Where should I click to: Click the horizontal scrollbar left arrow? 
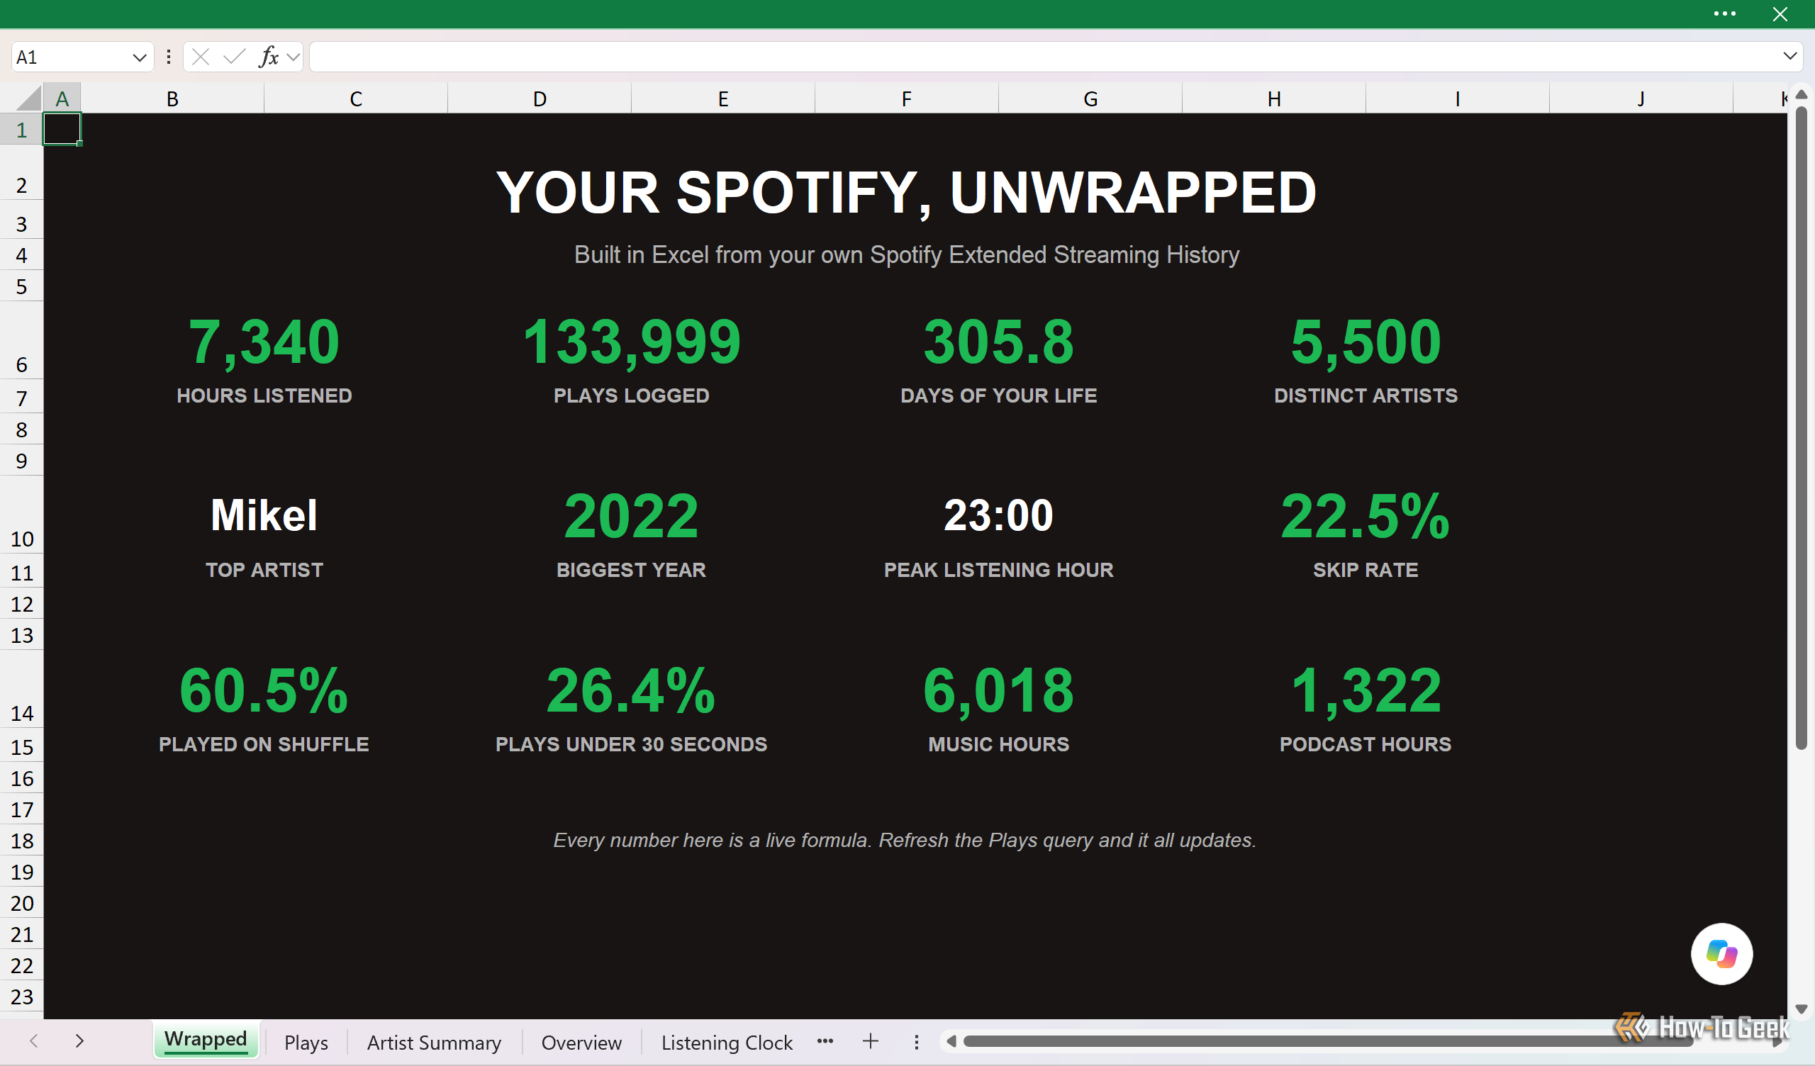pos(951,1040)
